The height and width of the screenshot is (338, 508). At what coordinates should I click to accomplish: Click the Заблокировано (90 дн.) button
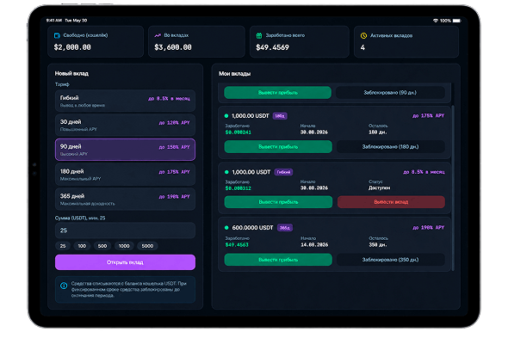pyautogui.click(x=390, y=93)
